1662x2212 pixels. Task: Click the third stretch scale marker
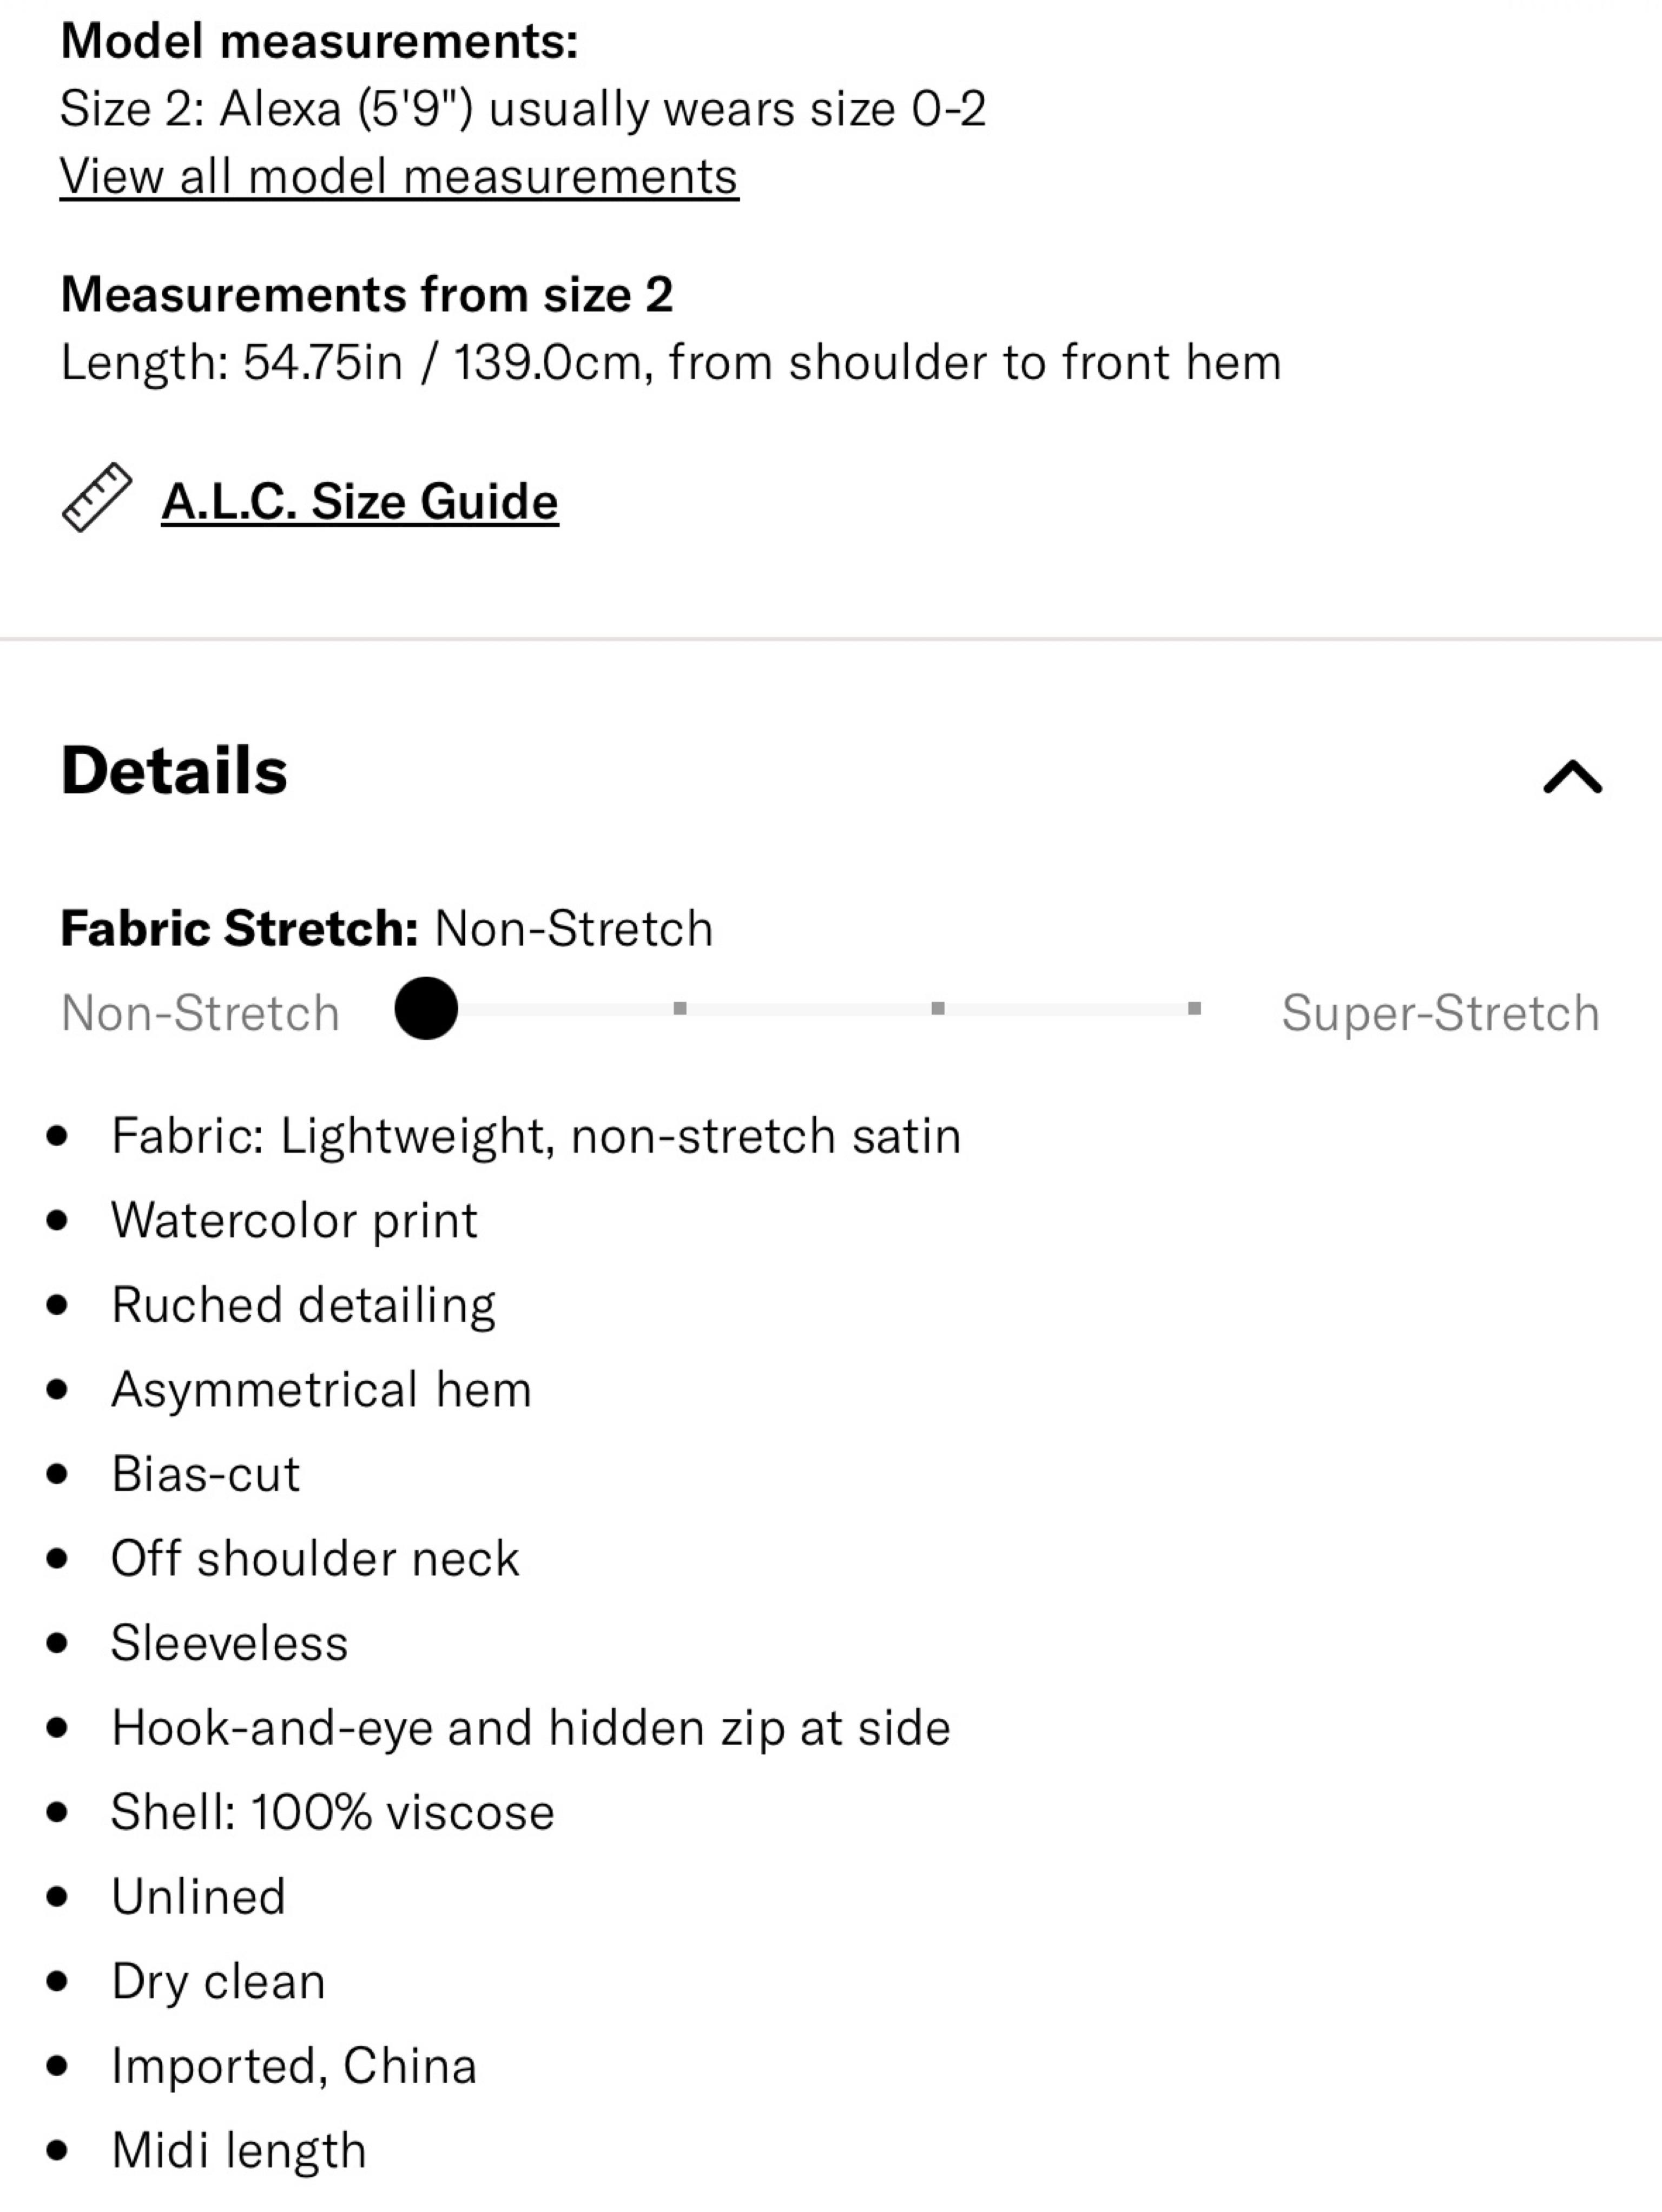pos(938,1008)
